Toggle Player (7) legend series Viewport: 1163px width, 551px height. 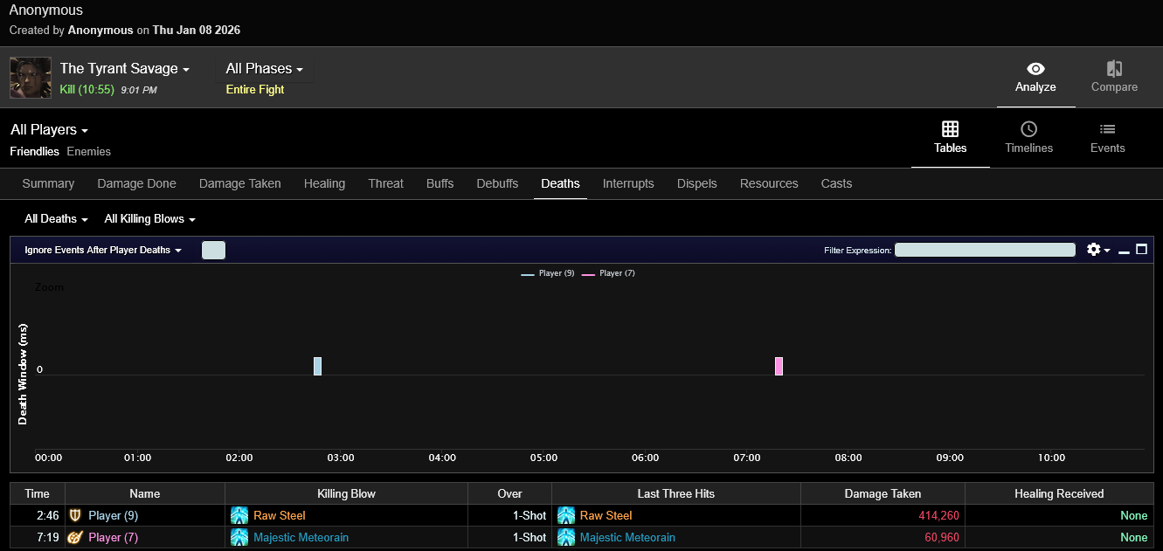pyautogui.click(x=609, y=273)
